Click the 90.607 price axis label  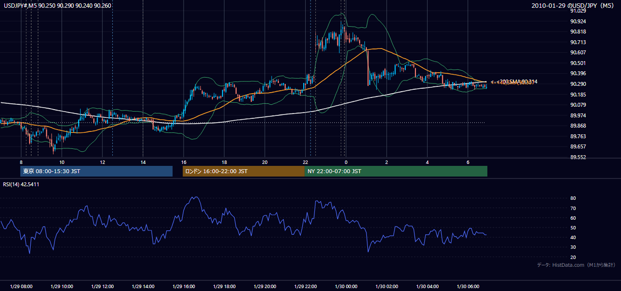(x=578, y=52)
